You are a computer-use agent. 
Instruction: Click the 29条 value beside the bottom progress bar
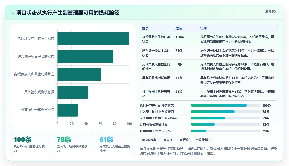click(266, 131)
